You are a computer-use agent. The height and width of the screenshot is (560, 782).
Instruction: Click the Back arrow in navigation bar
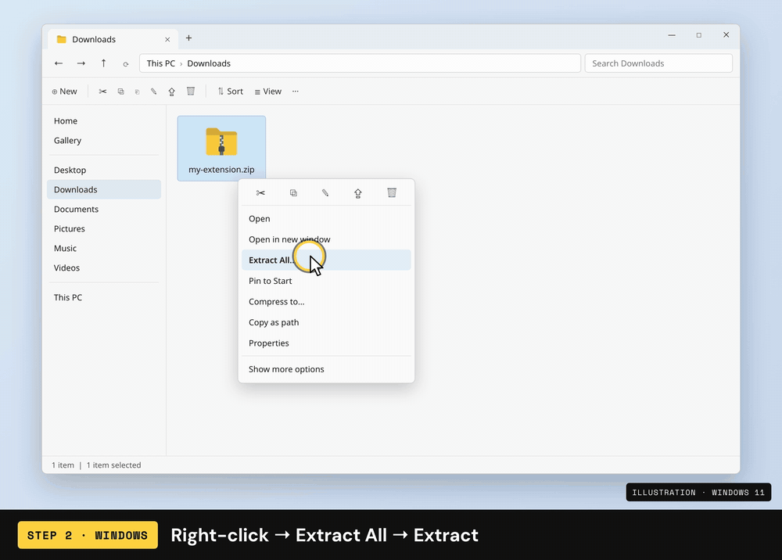tap(59, 63)
